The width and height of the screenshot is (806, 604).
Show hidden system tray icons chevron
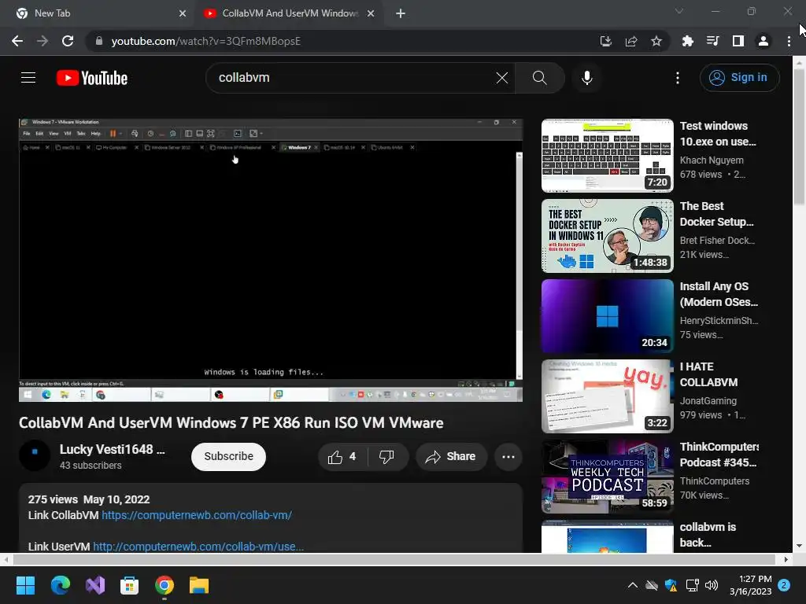(633, 585)
